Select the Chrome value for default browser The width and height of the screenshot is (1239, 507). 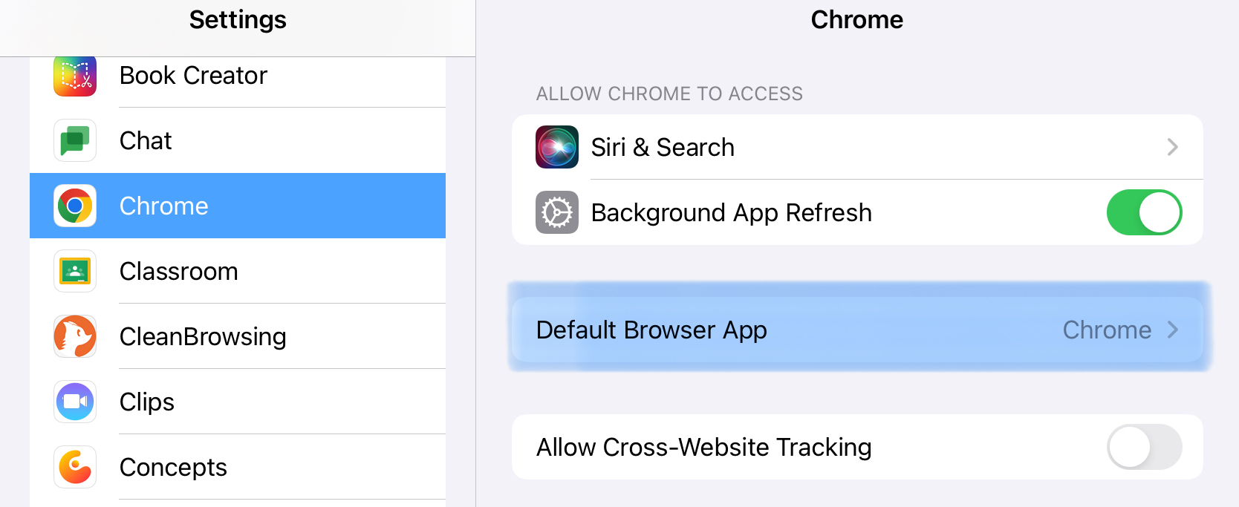[1107, 330]
